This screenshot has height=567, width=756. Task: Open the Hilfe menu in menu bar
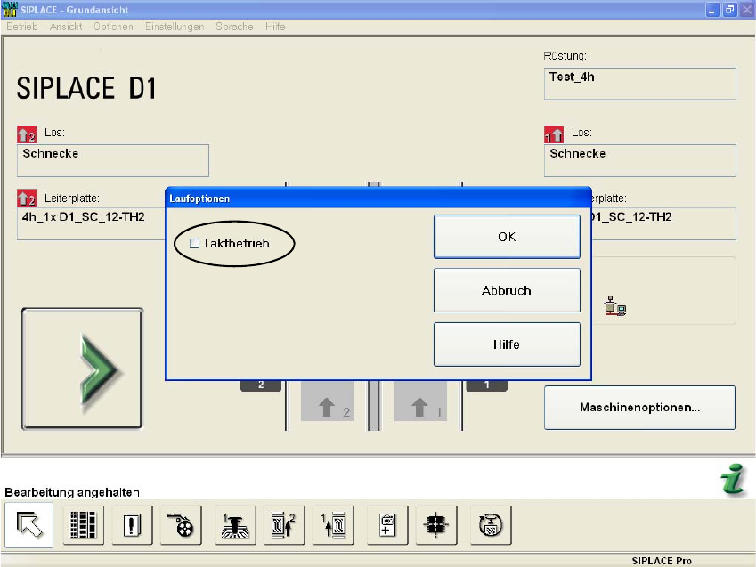275,27
